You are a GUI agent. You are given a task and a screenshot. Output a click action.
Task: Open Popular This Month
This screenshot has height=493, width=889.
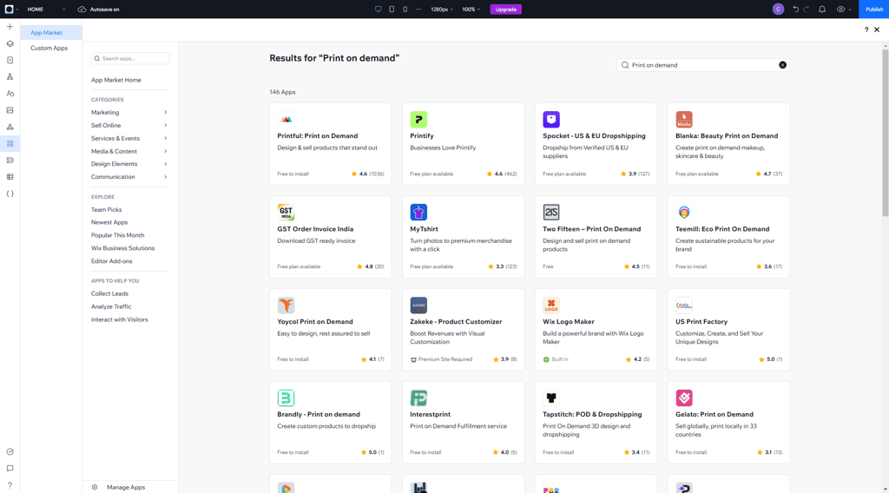tap(118, 235)
